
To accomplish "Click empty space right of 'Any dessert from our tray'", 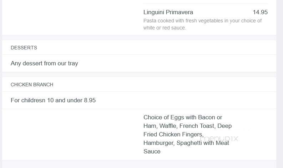I will (x=177, y=63).
